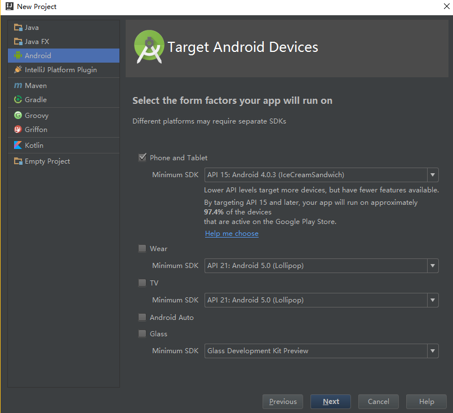453x413 pixels.
Task: Select the Maven project icon
Action: coord(18,86)
